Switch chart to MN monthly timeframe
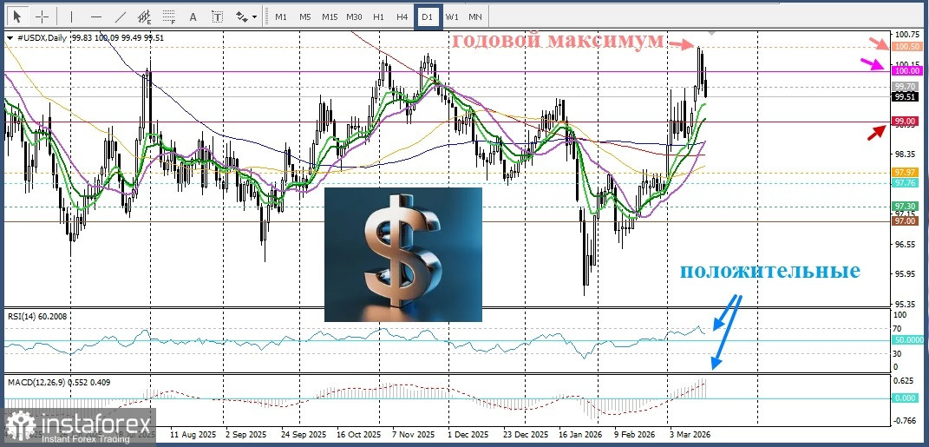Screen dimensions: 929x447 click(x=475, y=16)
